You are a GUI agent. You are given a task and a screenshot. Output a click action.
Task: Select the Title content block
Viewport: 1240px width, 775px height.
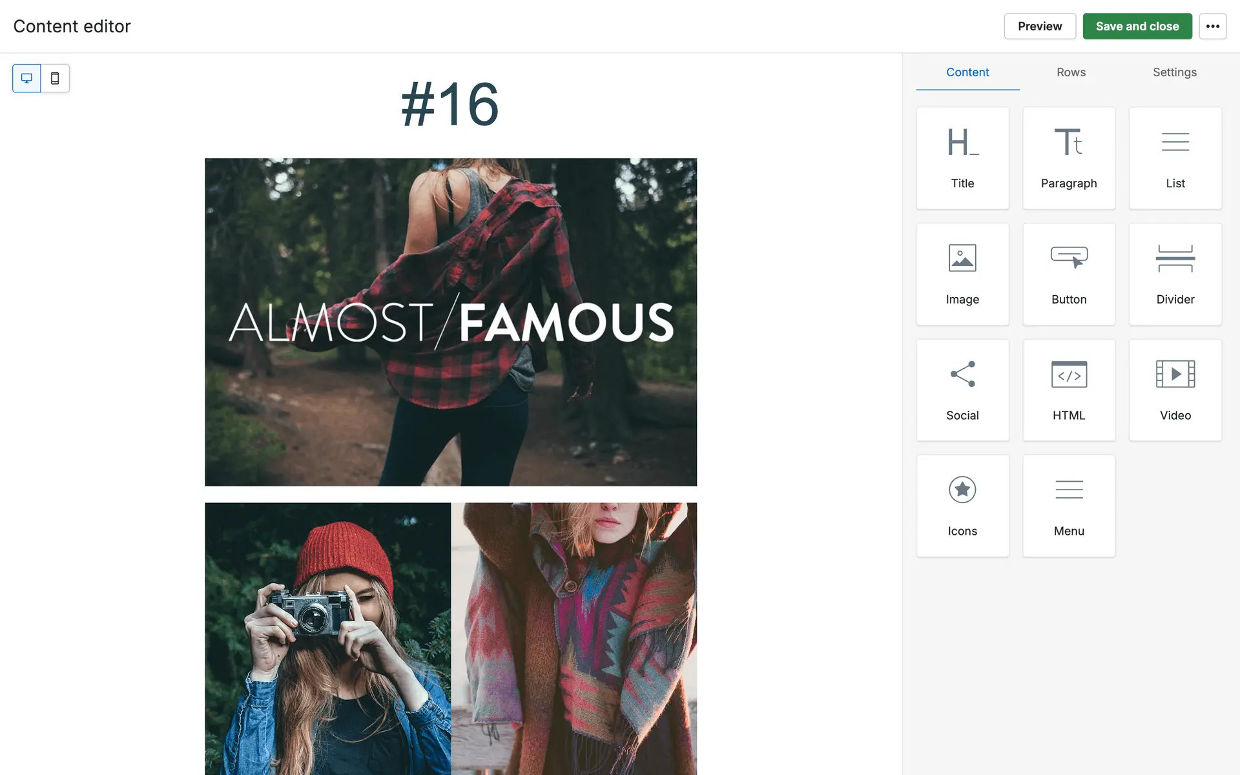[962, 158]
